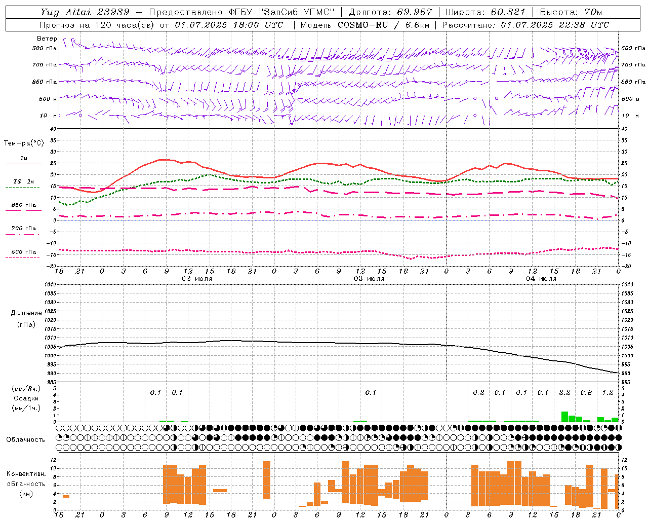This screenshot has width=648, height=519.
Task: Click the 0.8 precipitation amount value
Action: coord(586,392)
